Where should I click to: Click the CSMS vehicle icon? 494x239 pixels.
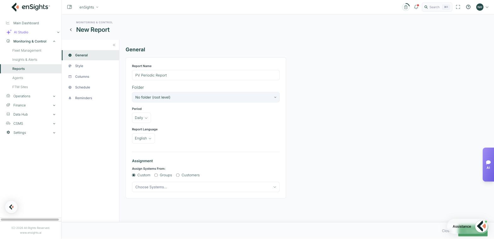pos(8,123)
